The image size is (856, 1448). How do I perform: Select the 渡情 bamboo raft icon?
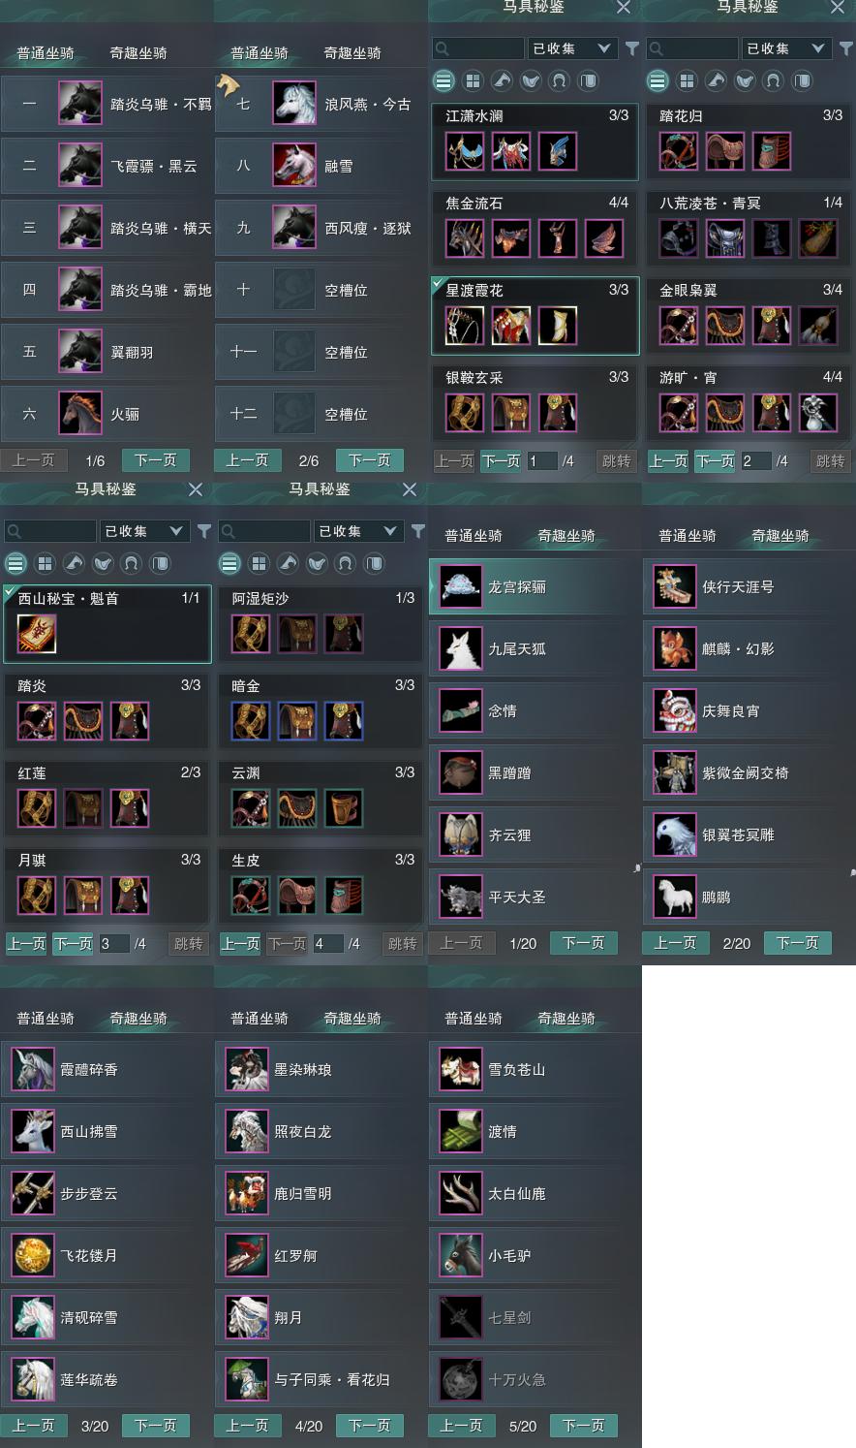click(461, 1131)
